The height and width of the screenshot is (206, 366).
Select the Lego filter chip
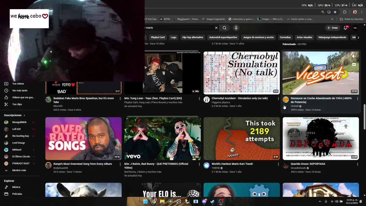174,37
